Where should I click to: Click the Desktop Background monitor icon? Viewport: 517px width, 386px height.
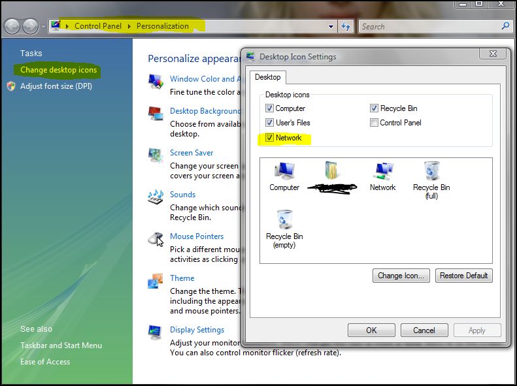click(x=156, y=114)
